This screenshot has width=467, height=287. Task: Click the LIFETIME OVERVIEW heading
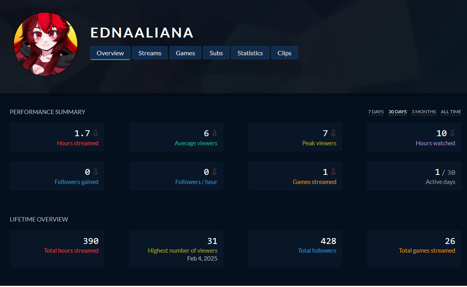point(39,219)
